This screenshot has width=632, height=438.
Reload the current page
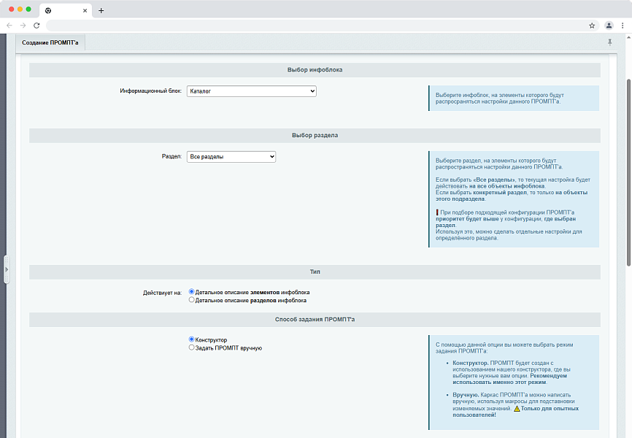(x=36, y=25)
